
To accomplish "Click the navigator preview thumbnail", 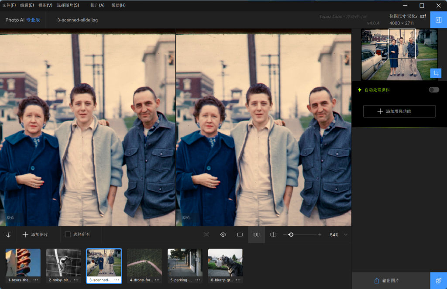I will (x=399, y=55).
